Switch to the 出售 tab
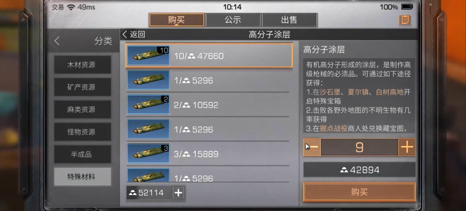Image resolution: width=466 pixels, height=211 pixels. (x=289, y=20)
